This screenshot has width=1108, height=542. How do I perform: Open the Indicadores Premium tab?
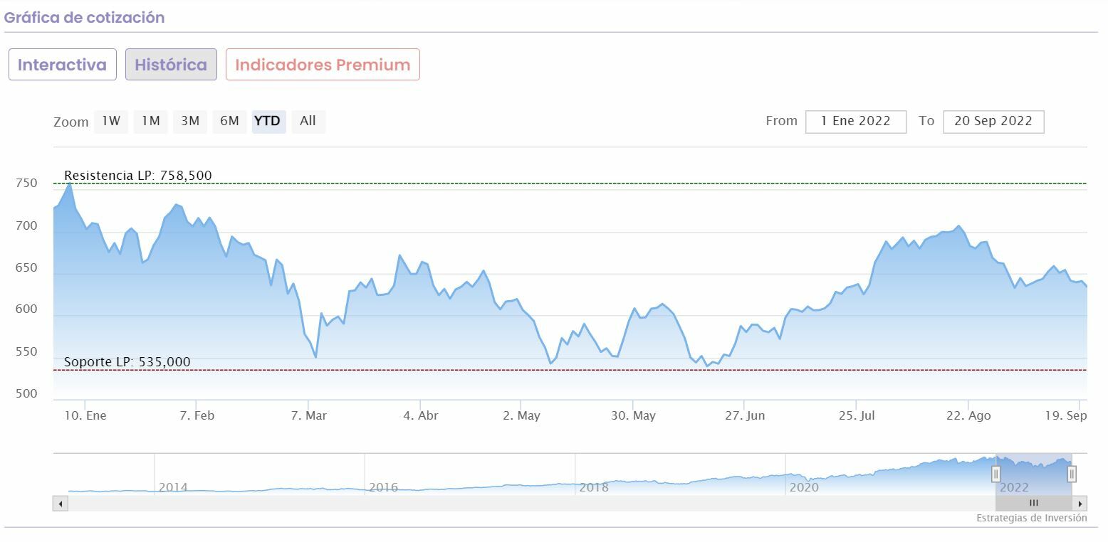[x=323, y=65]
